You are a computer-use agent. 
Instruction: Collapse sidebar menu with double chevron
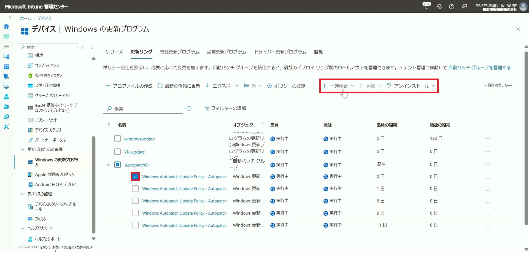click(x=92, y=47)
